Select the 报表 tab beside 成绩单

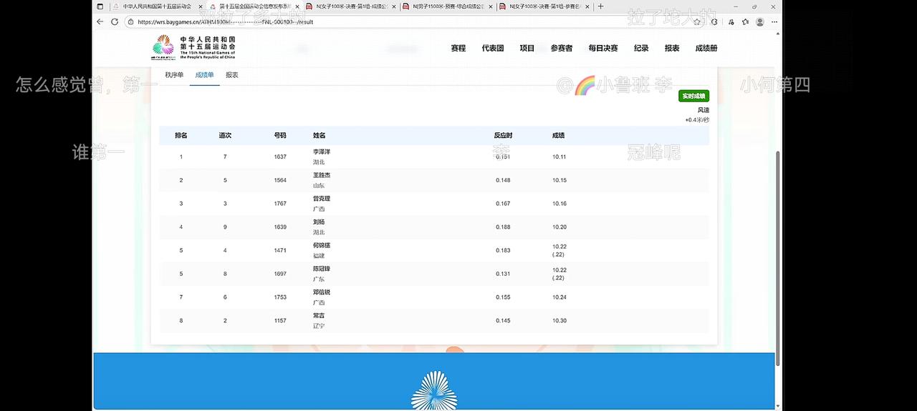(232, 75)
